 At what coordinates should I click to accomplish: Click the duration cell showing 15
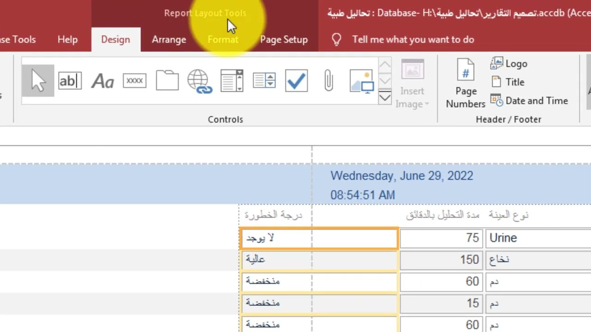[441, 303]
